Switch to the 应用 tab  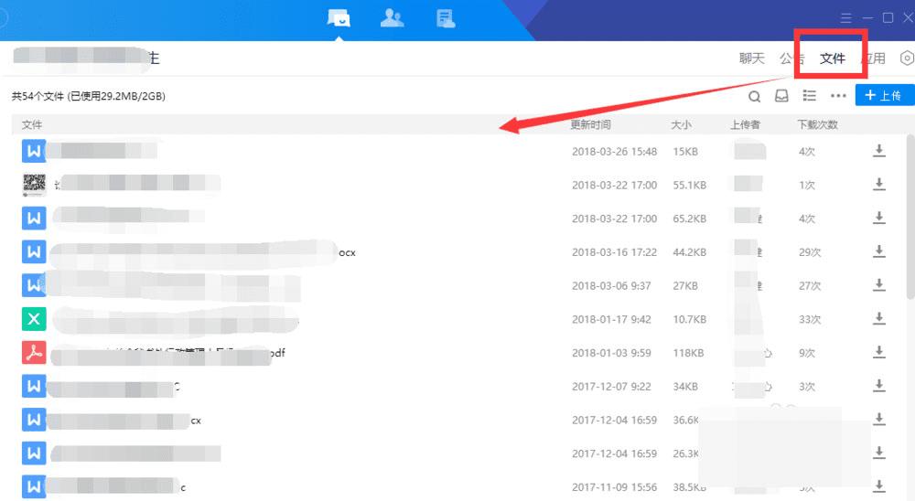coord(873,59)
